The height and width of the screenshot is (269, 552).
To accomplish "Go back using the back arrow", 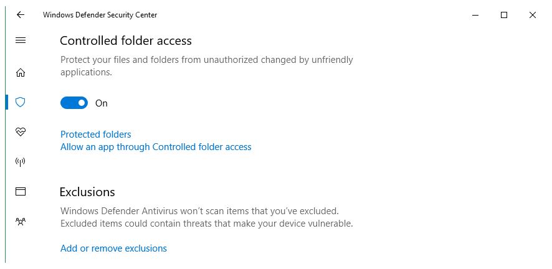I will pos(21,15).
